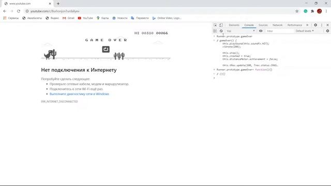This screenshot has height=186, width=331.
Task: Click the T-Rex dinosaur in the game
Action: 48,55
